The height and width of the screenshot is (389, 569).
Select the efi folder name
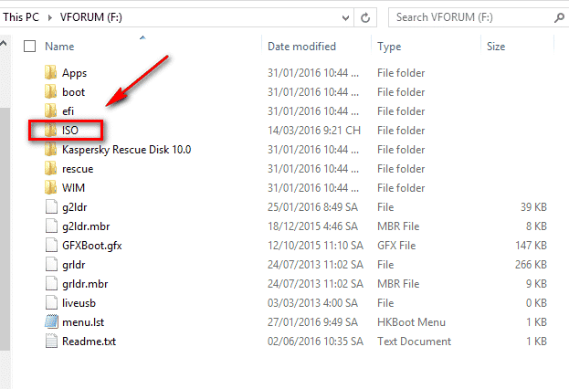[x=68, y=111]
